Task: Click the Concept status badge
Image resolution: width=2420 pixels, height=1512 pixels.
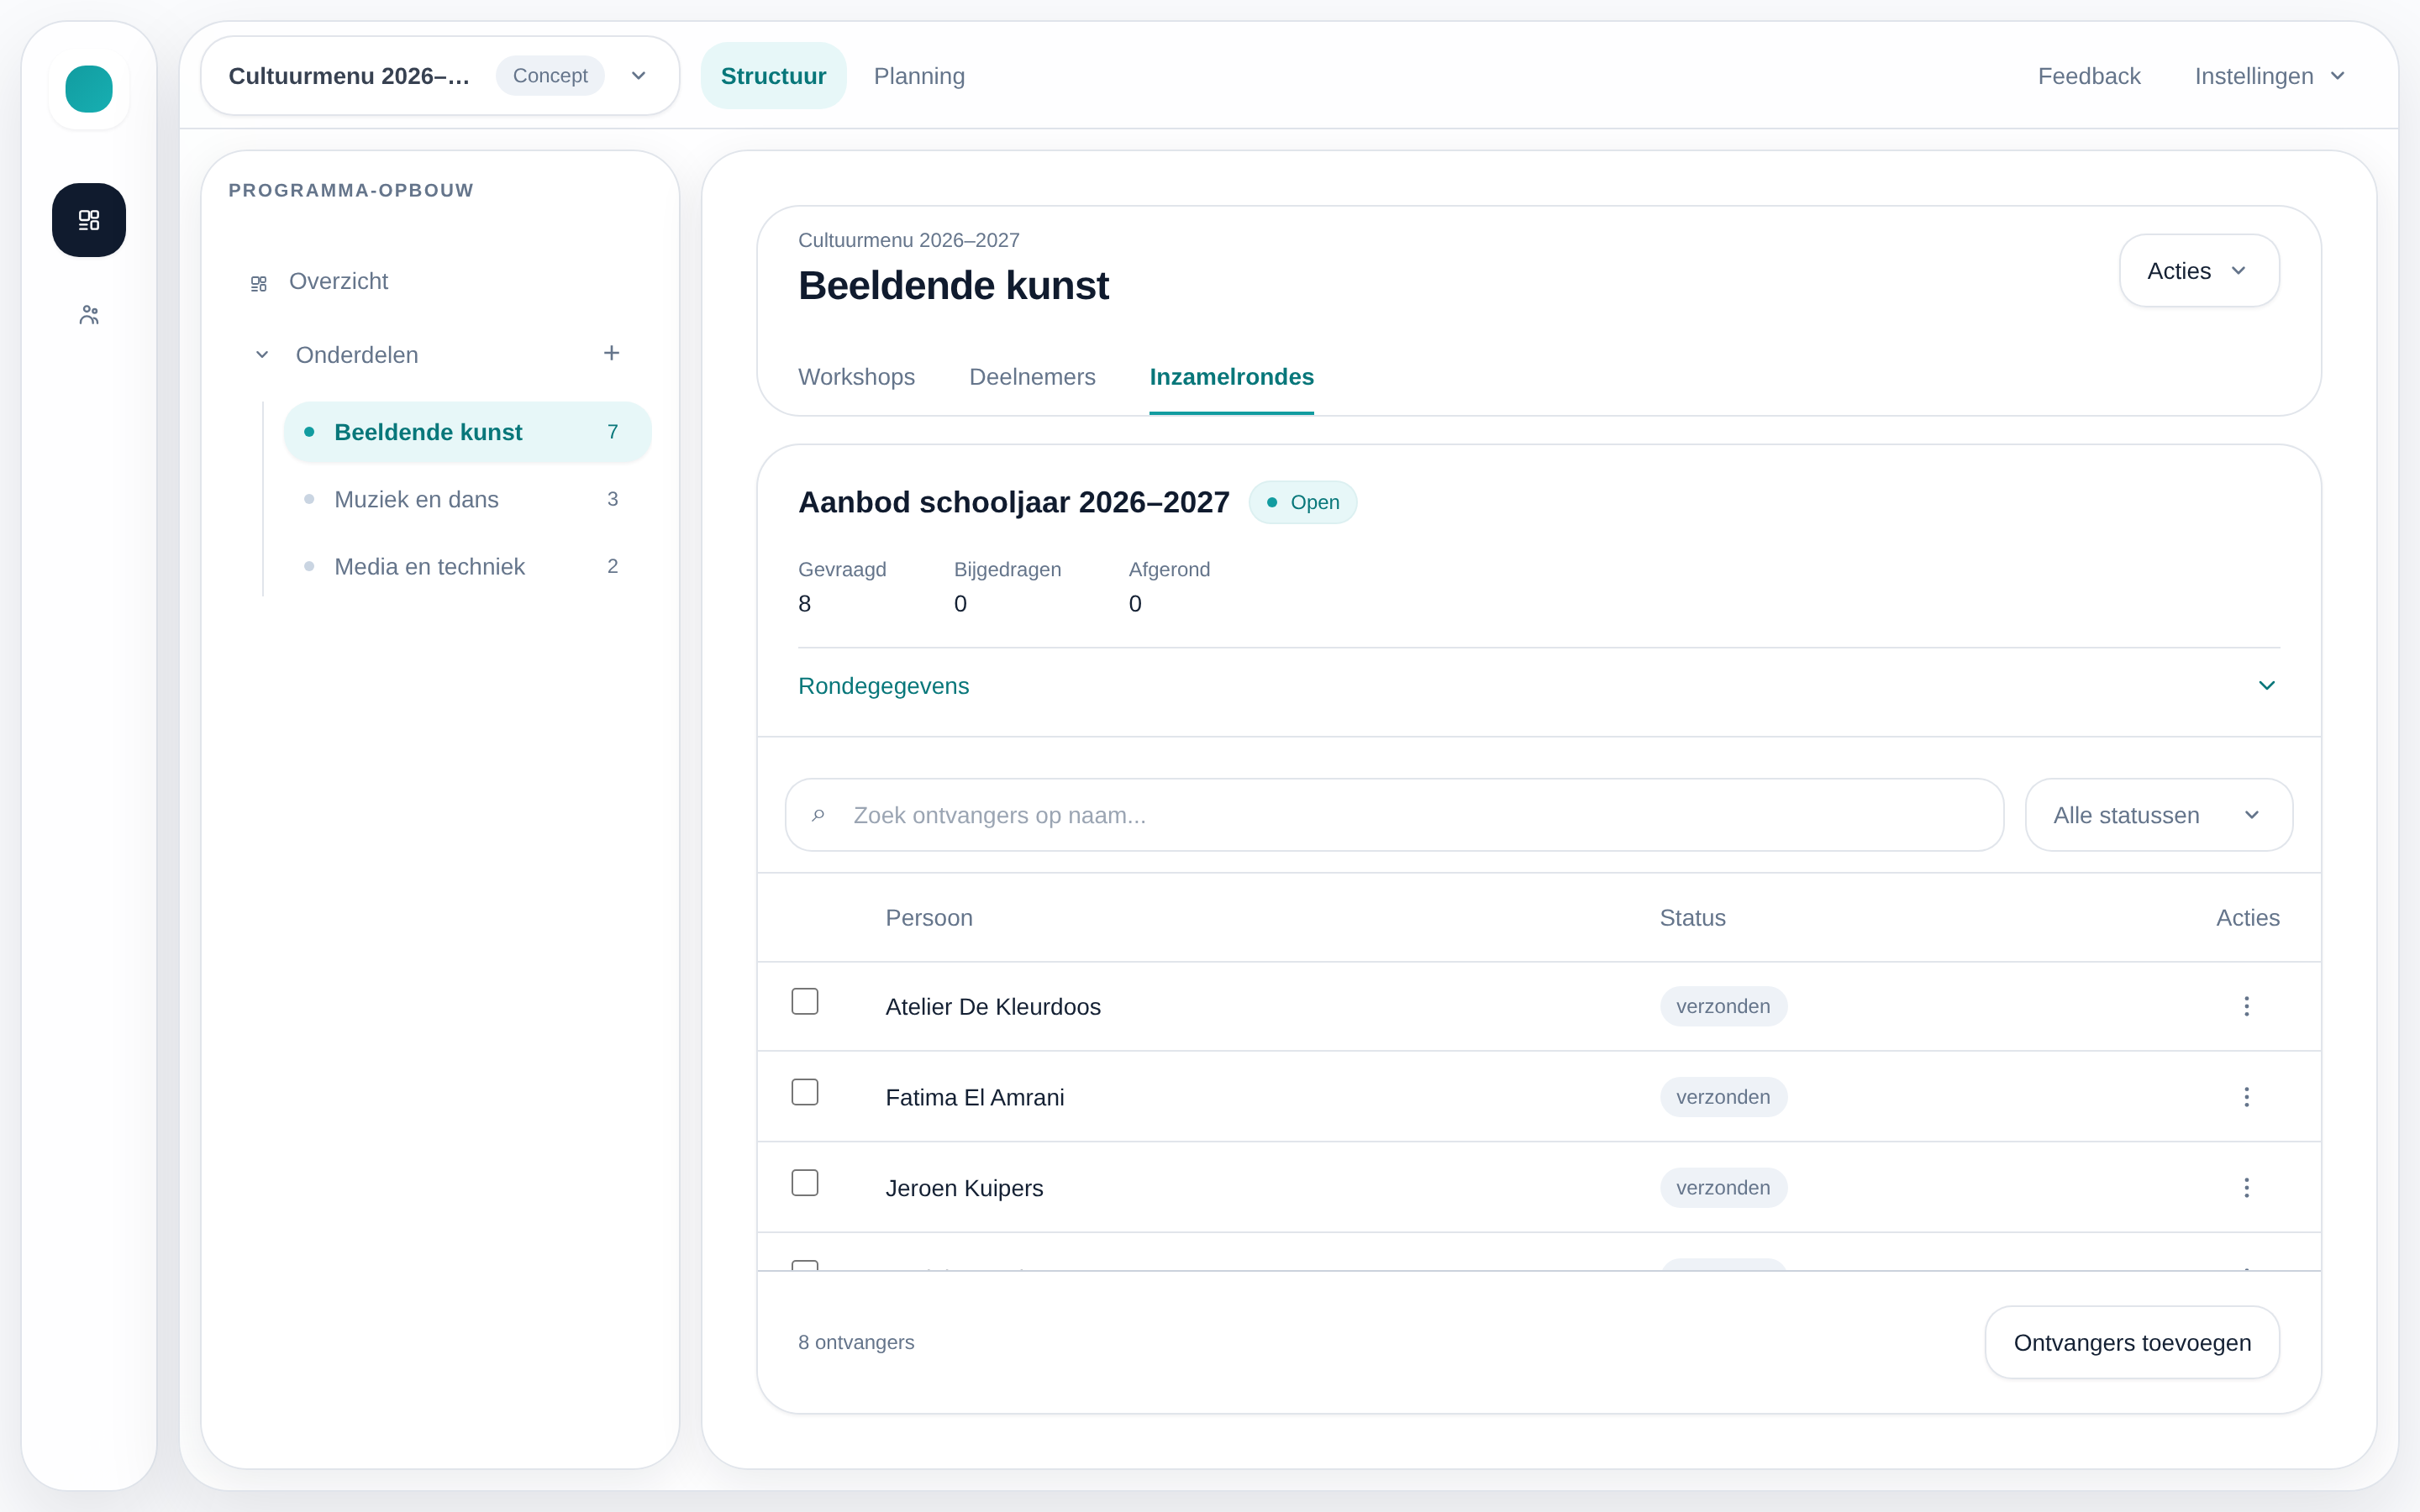Action: pyautogui.click(x=550, y=76)
